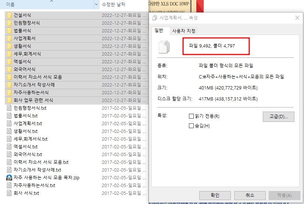The image size is (304, 204).
Task: Click the 401MB (420,772,729 바이트) size value
Action: [228, 88]
